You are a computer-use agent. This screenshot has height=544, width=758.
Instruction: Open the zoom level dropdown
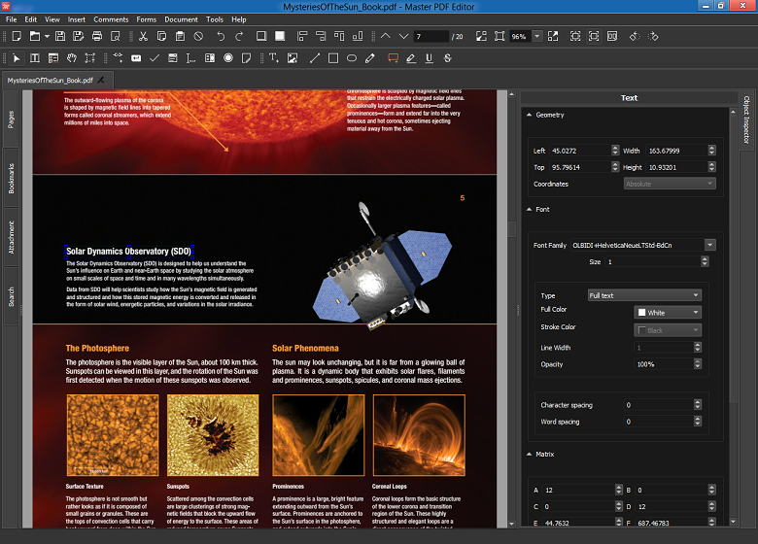point(535,36)
